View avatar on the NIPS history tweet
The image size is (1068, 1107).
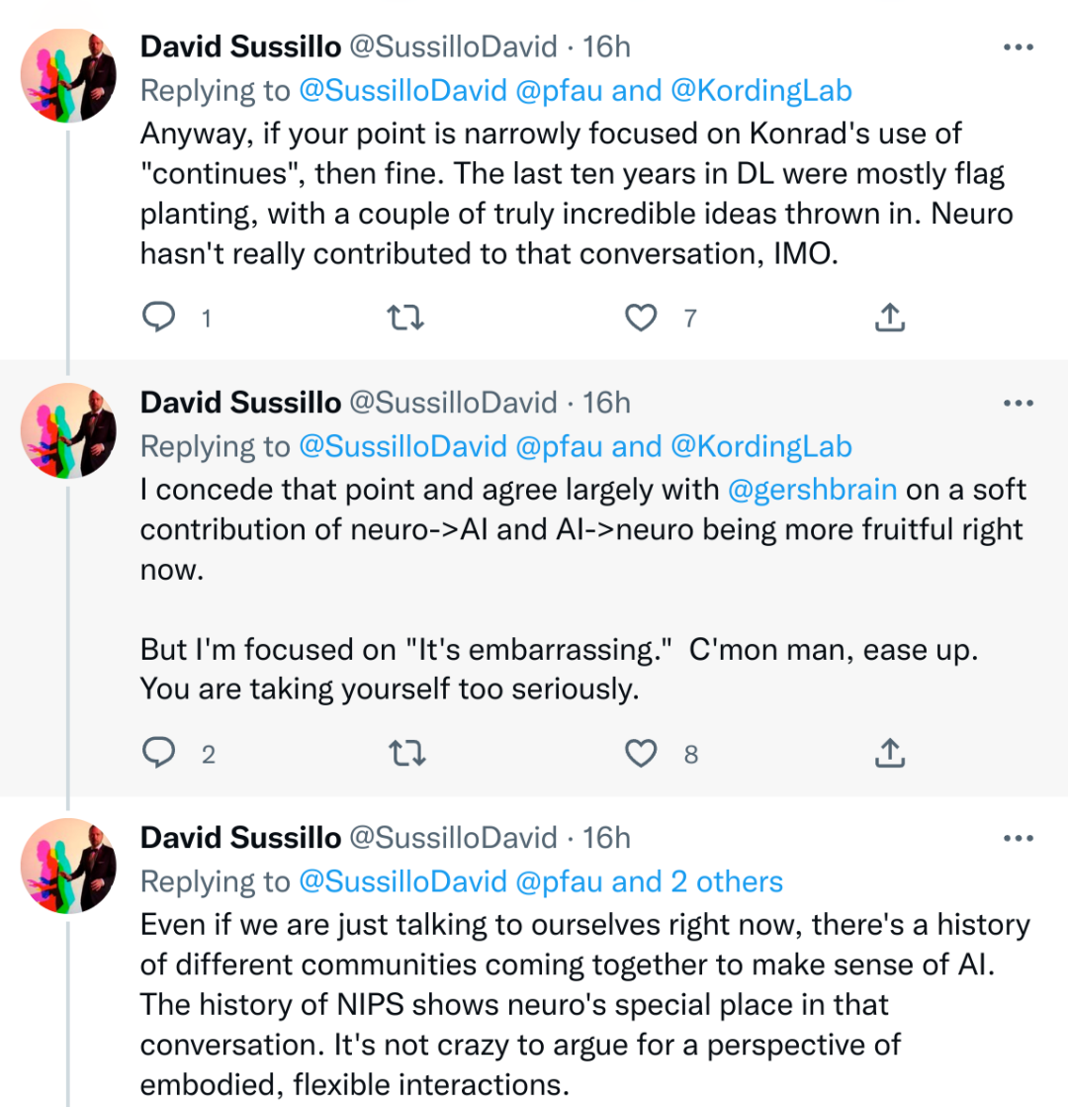click(69, 866)
